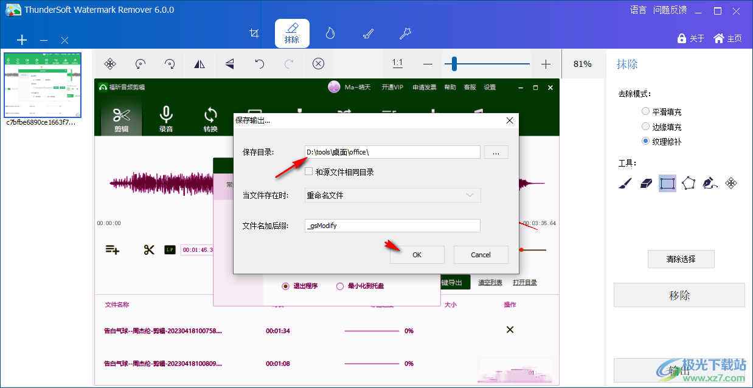Select the move selection tool in 工具
Image resolution: width=753 pixels, height=388 pixels.
coord(732,182)
